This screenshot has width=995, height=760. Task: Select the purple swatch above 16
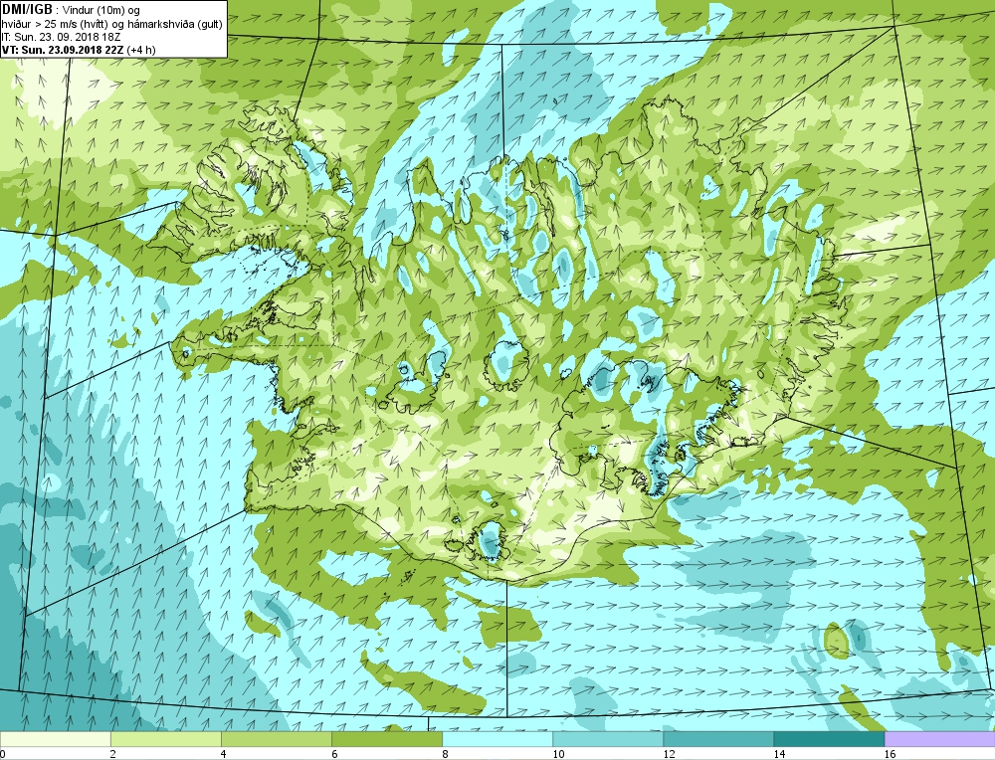(x=940, y=739)
